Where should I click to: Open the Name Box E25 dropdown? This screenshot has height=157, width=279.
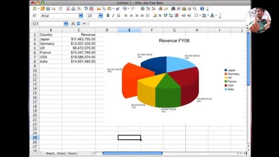pyautogui.click(x=66, y=24)
